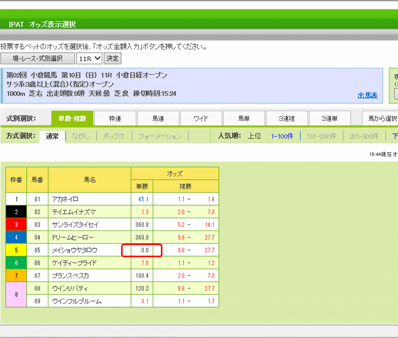Switch to the 枠連 tab
The image size is (398, 338).
click(115, 119)
